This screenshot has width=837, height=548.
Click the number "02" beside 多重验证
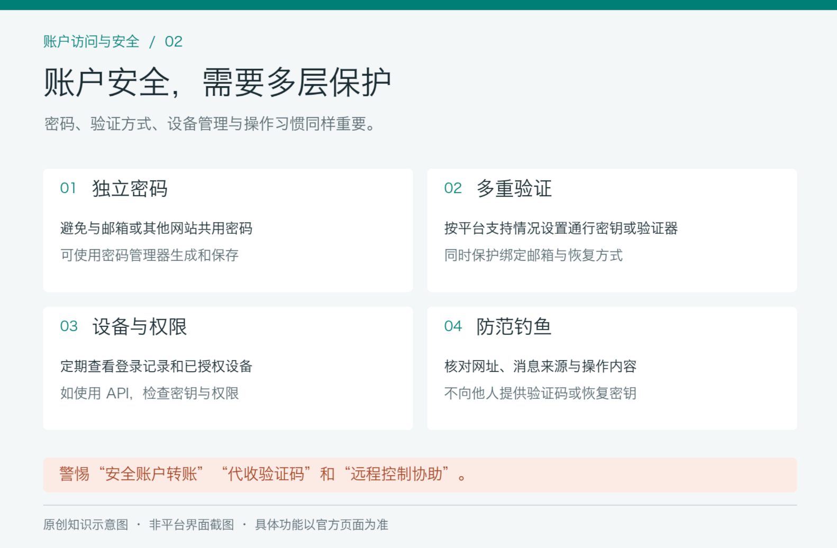point(453,188)
